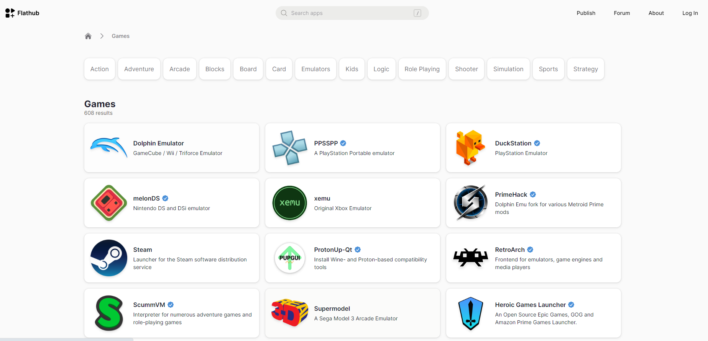This screenshot has height=341, width=708.
Task: Open the Heroic Games Launcher shield icon
Action: [x=471, y=313]
